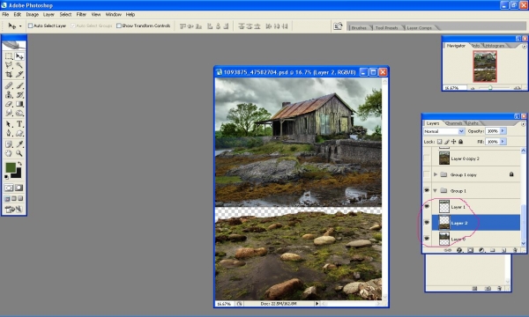Select the Eraser tool
This screenshot has width=529, height=317.
pyautogui.click(x=9, y=104)
